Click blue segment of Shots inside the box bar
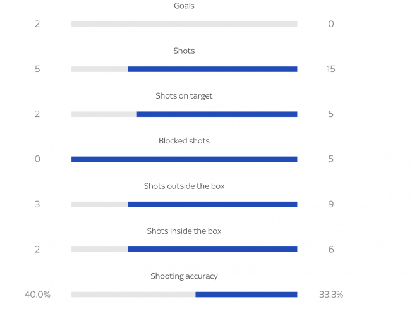 tap(212, 250)
